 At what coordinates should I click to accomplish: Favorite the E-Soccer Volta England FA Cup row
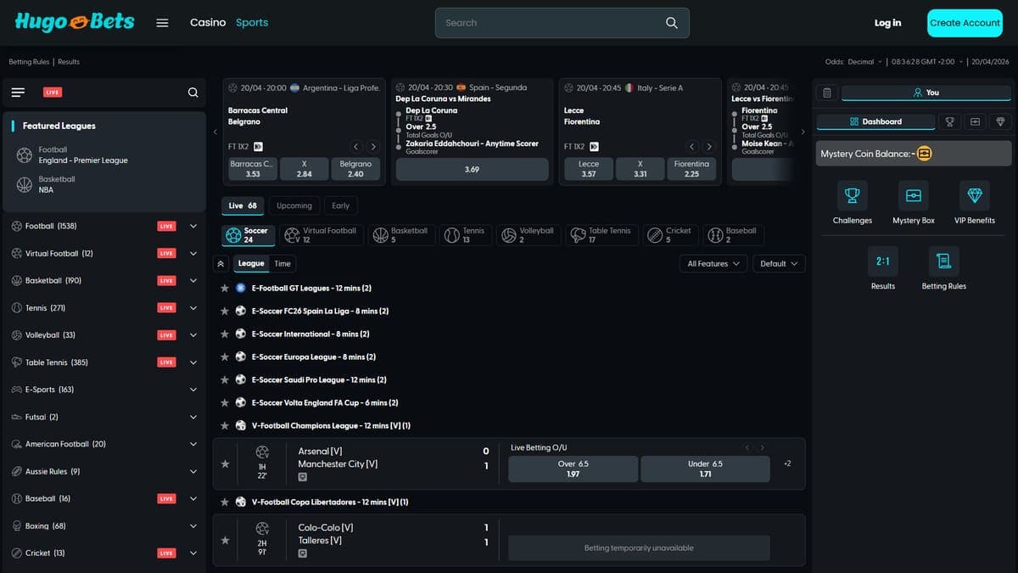click(x=225, y=403)
